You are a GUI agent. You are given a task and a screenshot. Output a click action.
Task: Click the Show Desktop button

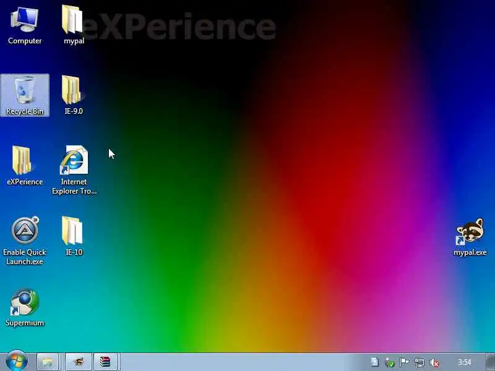491,362
